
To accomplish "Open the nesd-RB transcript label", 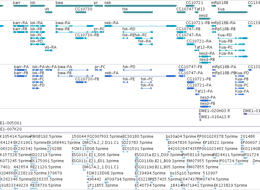I will (207, 59).
